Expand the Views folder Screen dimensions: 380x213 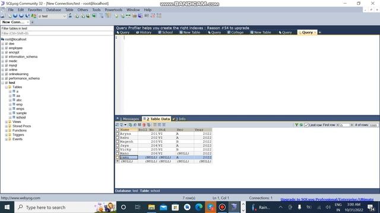coord(7,122)
